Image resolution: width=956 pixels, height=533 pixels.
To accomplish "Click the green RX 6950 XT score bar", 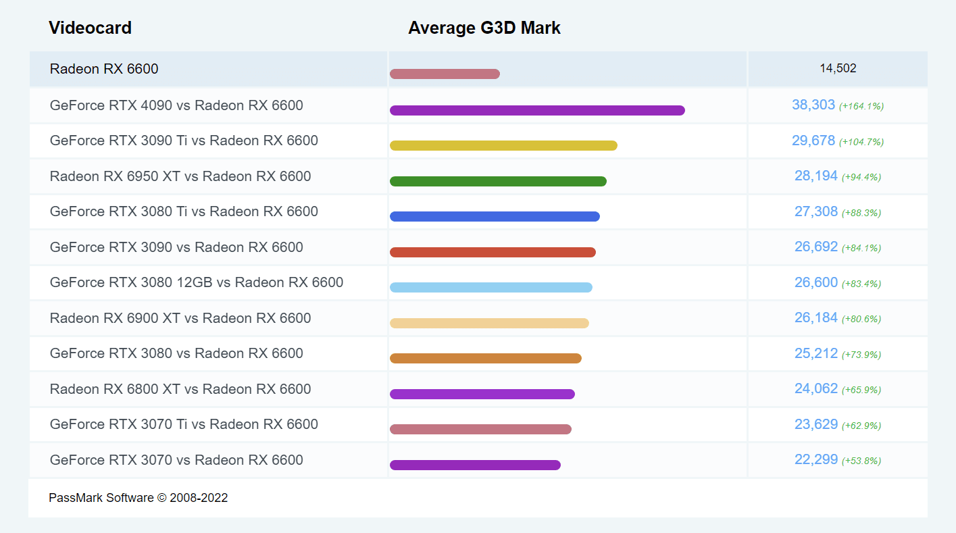I will point(498,181).
